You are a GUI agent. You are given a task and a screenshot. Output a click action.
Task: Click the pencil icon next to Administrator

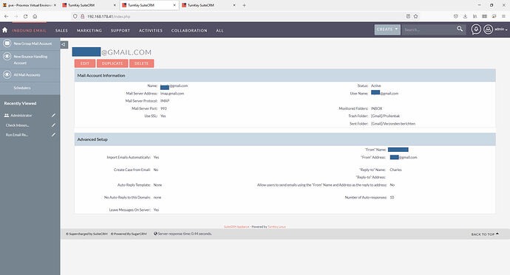53,116
